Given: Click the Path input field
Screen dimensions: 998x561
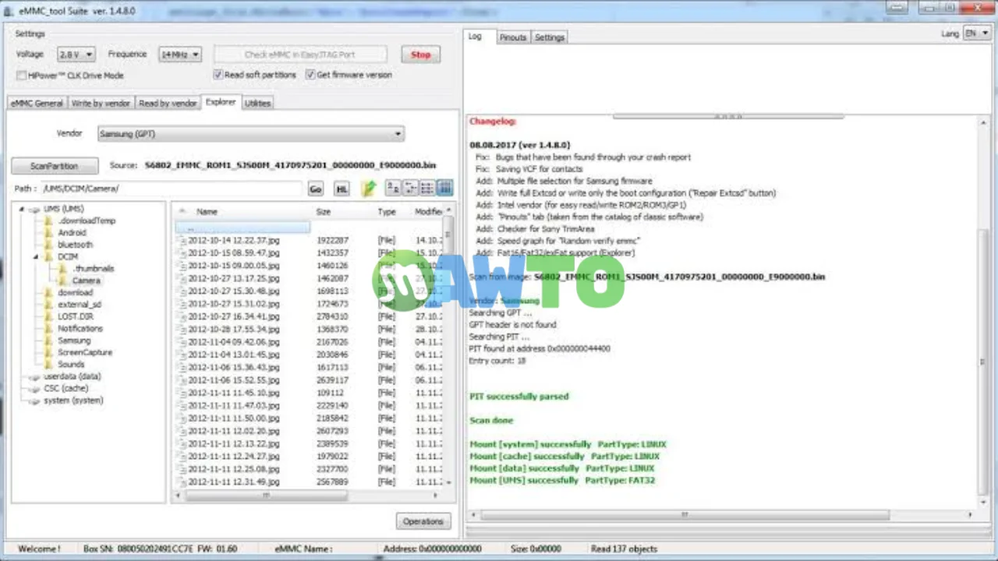Looking at the screenshot, I should pyautogui.click(x=172, y=189).
